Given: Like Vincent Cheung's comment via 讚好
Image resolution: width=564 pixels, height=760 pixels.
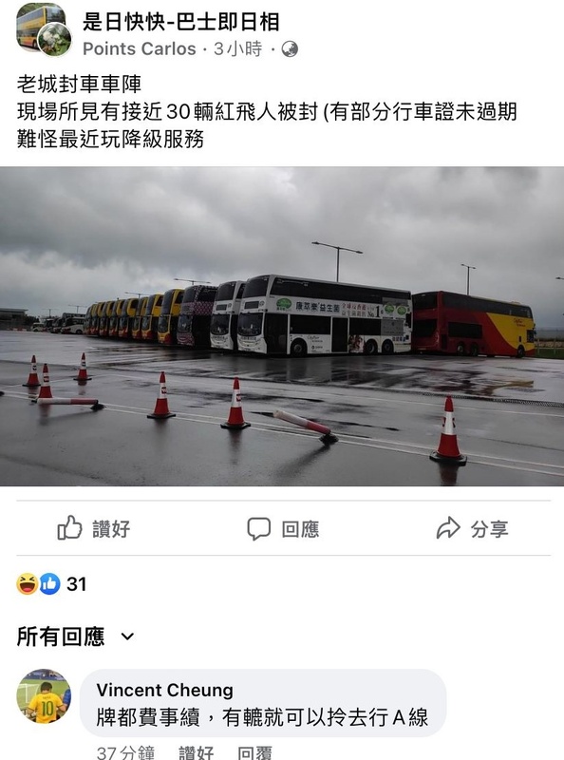Looking at the screenshot, I should pos(196,752).
